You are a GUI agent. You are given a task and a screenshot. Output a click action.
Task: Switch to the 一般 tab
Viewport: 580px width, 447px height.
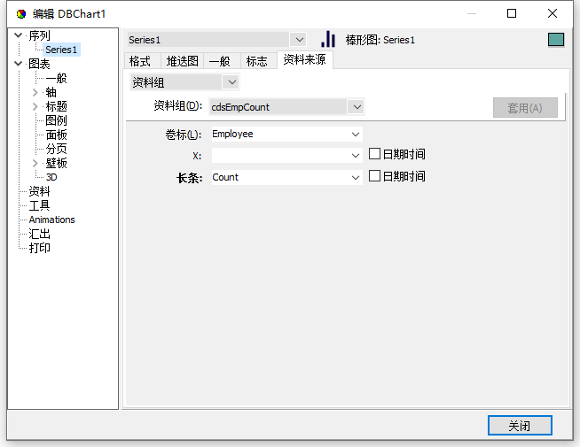pyautogui.click(x=220, y=61)
